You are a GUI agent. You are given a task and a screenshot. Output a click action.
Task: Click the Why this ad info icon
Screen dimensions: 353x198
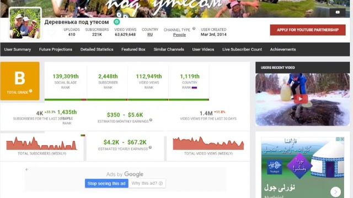(x=161, y=183)
